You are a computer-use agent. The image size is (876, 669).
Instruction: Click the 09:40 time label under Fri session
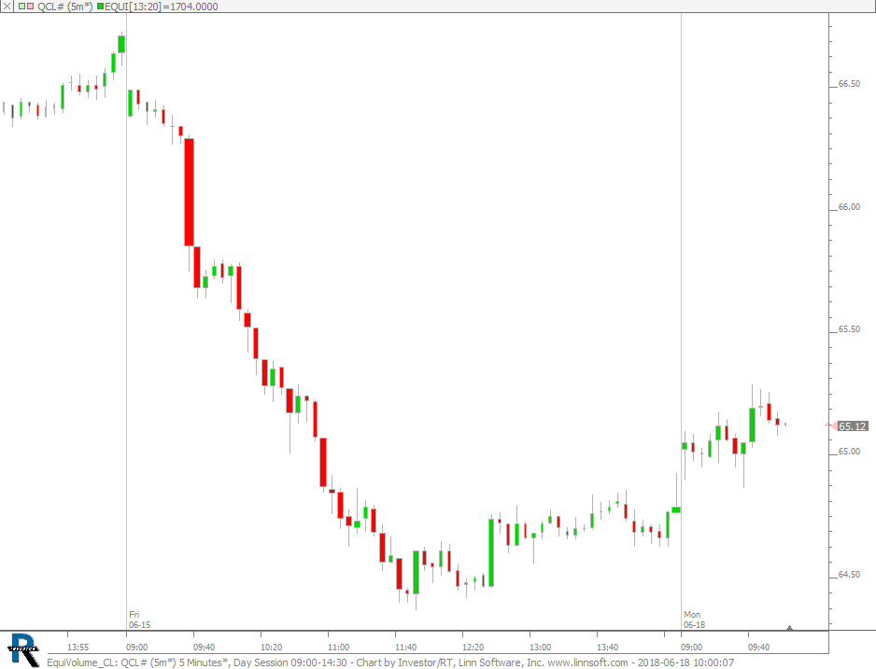click(204, 648)
